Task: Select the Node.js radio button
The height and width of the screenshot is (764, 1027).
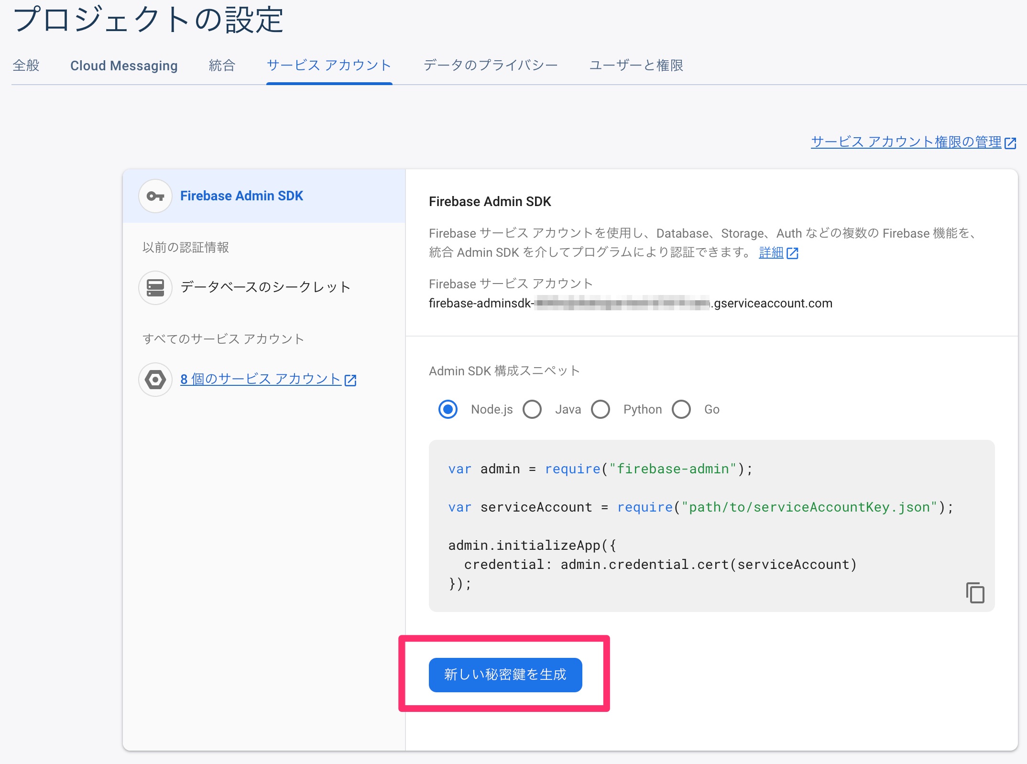Action: pyautogui.click(x=448, y=409)
